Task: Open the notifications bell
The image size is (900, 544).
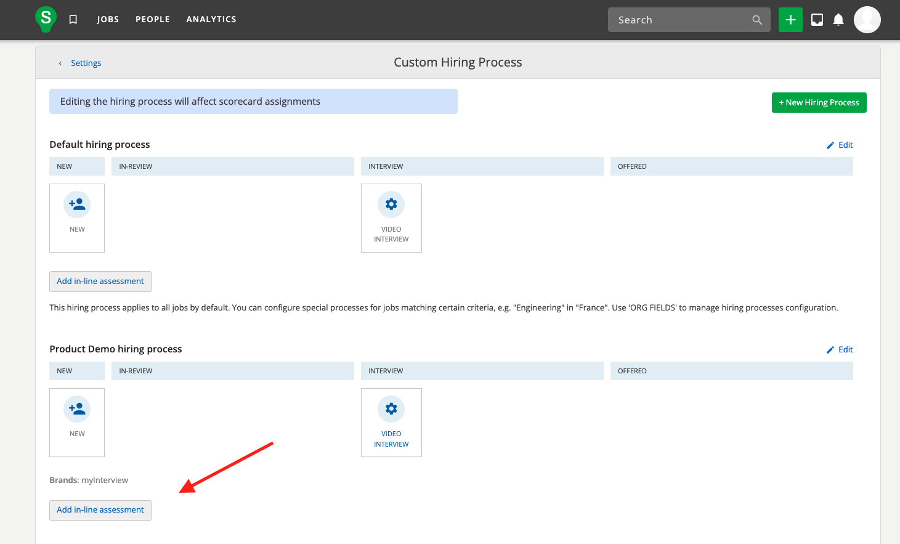Action: pyautogui.click(x=838, y=20)
